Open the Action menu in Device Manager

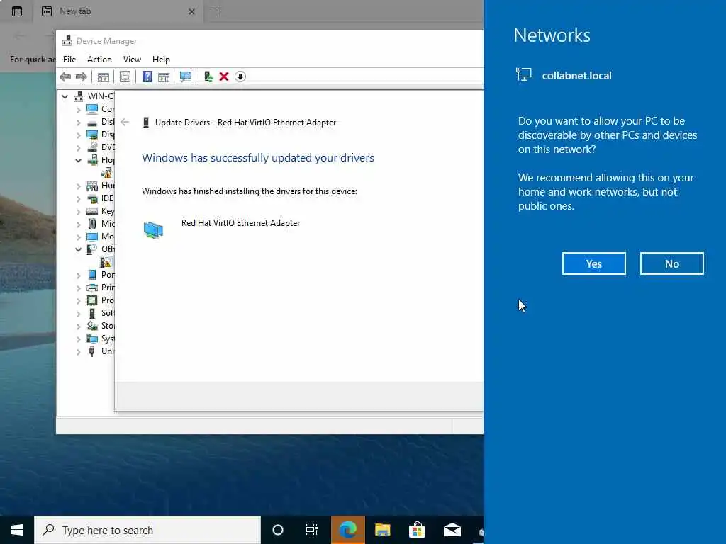(x=99, y=59)
